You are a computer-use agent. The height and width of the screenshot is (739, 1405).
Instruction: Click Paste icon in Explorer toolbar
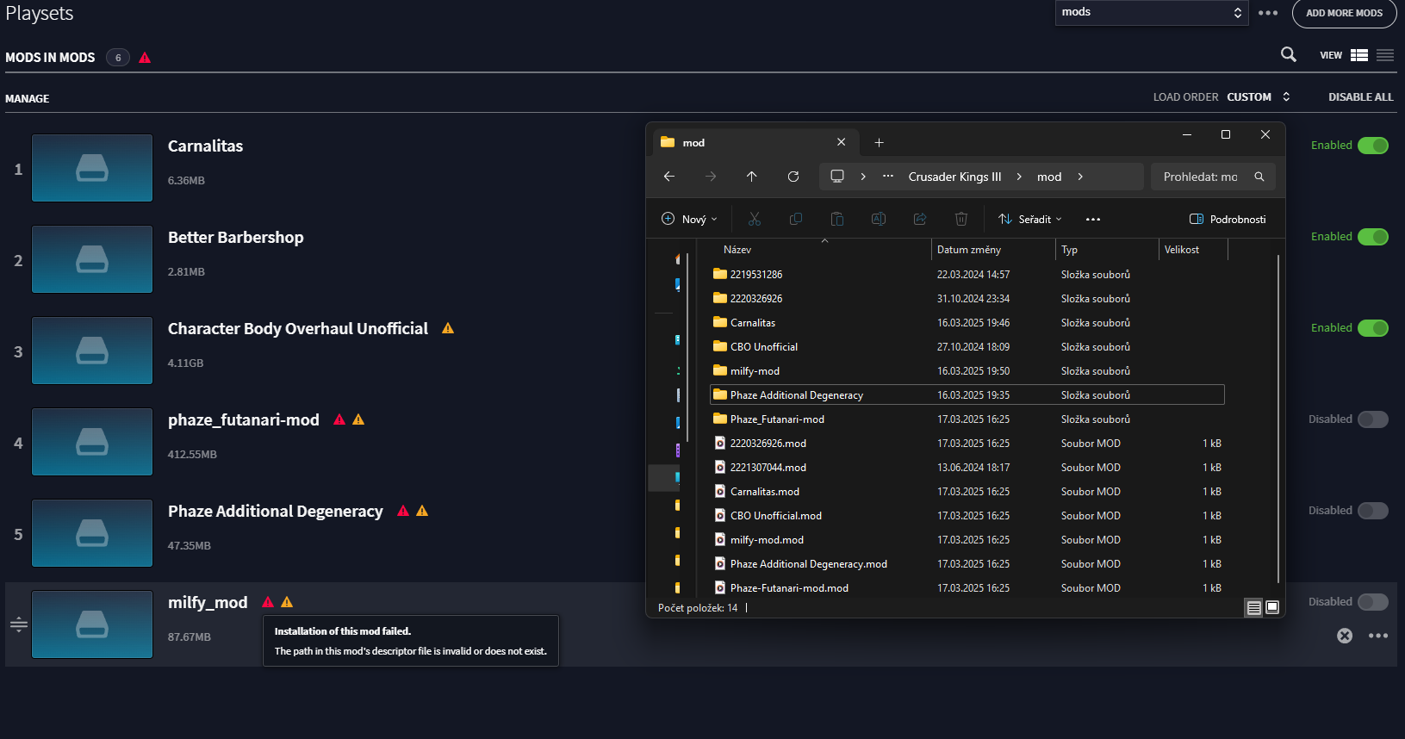point(837,220)
